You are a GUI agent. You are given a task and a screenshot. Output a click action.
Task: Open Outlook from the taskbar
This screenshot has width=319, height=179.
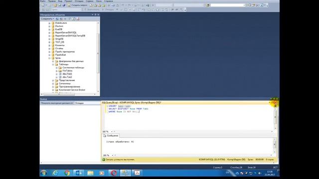click(79, 173)
